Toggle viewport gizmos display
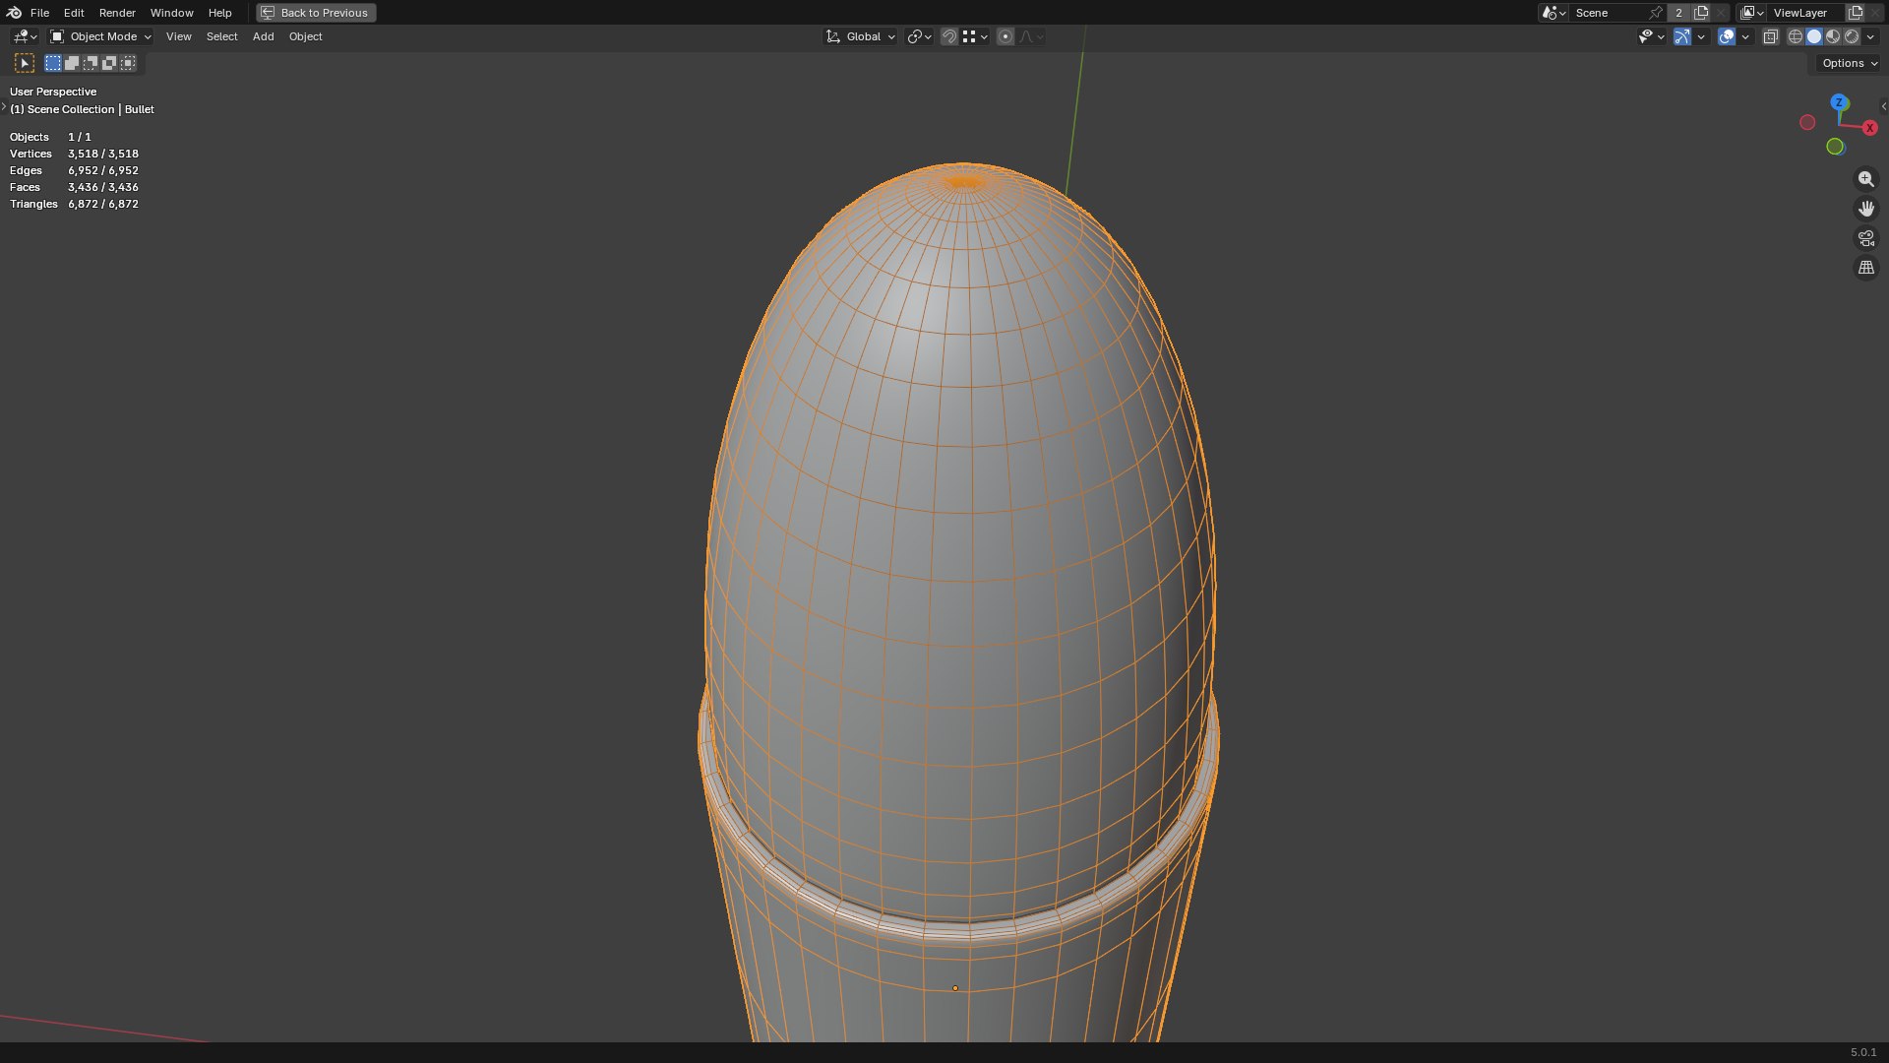 click(x=1682, y=36)
